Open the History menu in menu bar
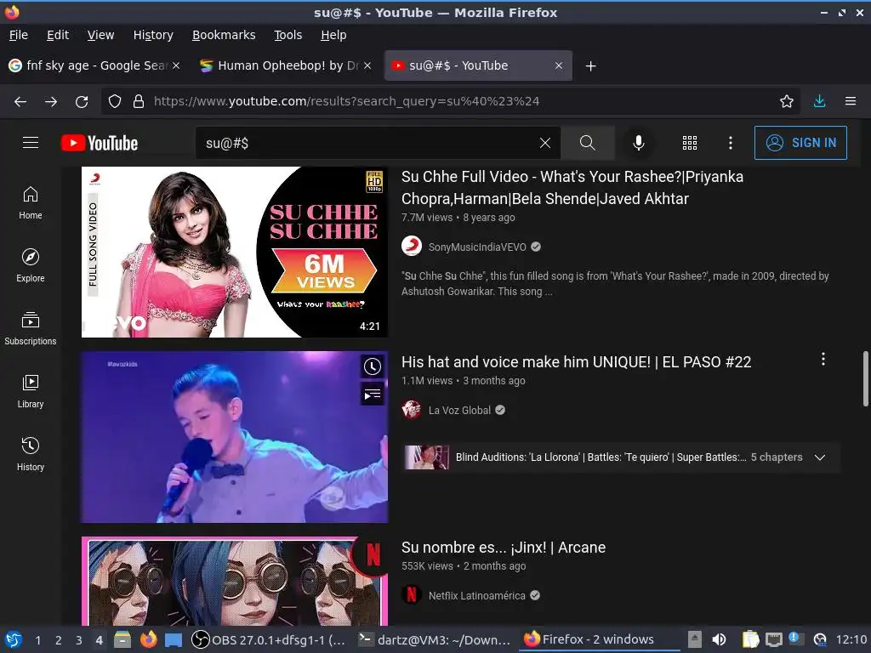 (x=153, y=35)
